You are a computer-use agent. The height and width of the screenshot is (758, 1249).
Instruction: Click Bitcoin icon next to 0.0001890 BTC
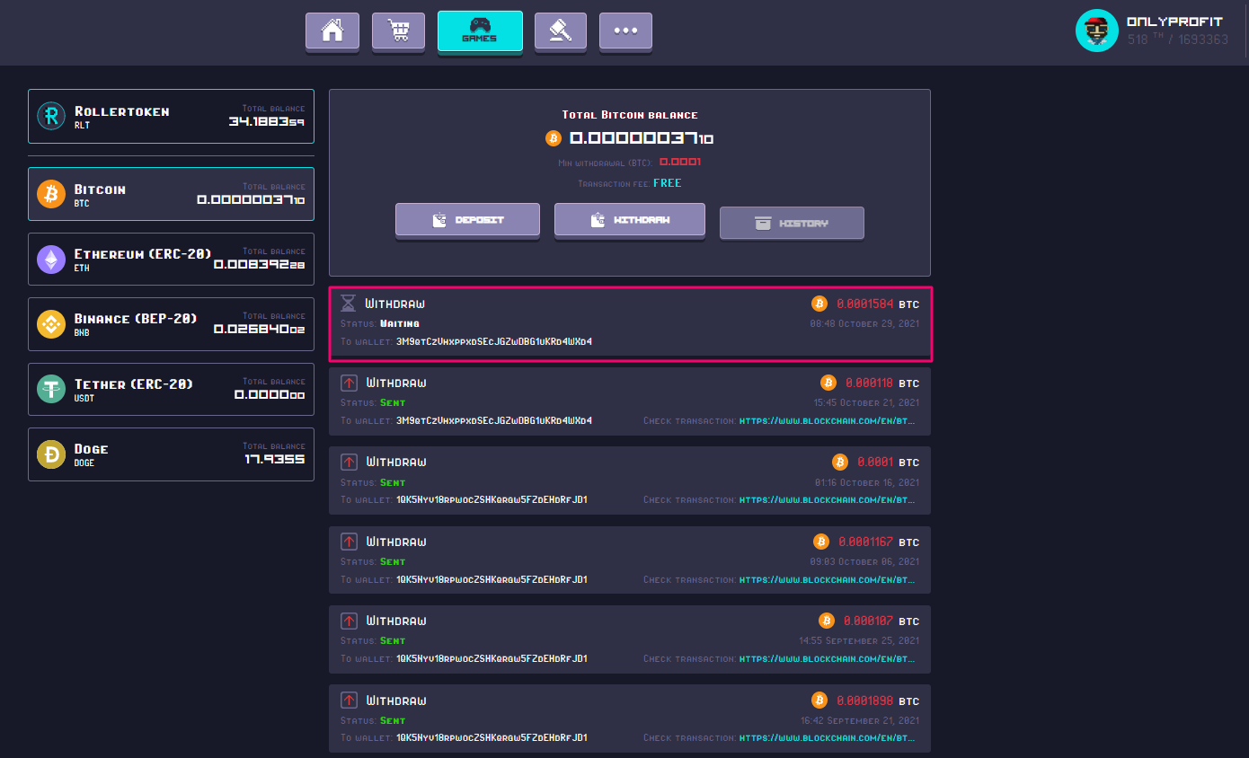(x=819, y=701)
